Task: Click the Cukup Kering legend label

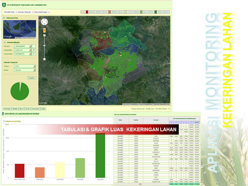Action: pos(133,12)
